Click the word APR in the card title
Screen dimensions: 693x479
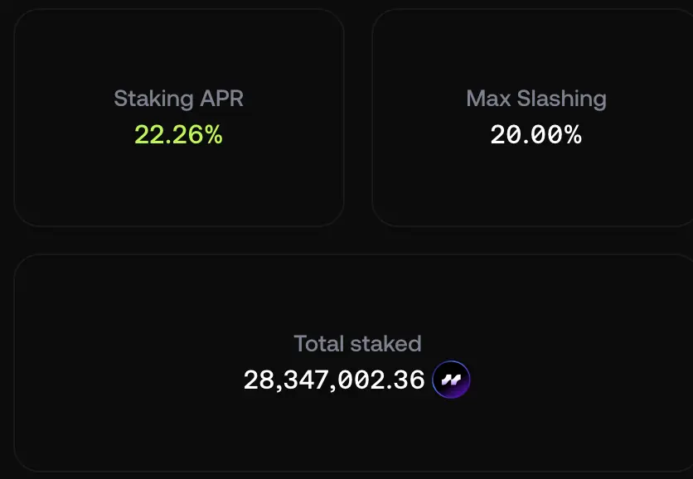click(221, 98)
